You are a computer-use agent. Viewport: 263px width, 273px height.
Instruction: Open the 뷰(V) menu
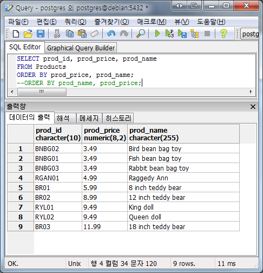pos(182,22)
